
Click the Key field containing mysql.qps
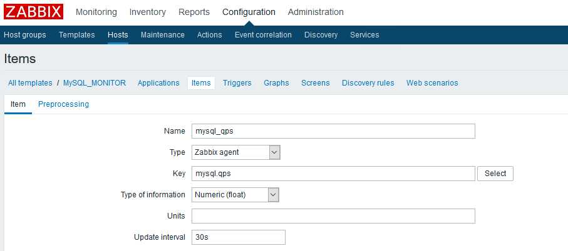pos(333,174)
